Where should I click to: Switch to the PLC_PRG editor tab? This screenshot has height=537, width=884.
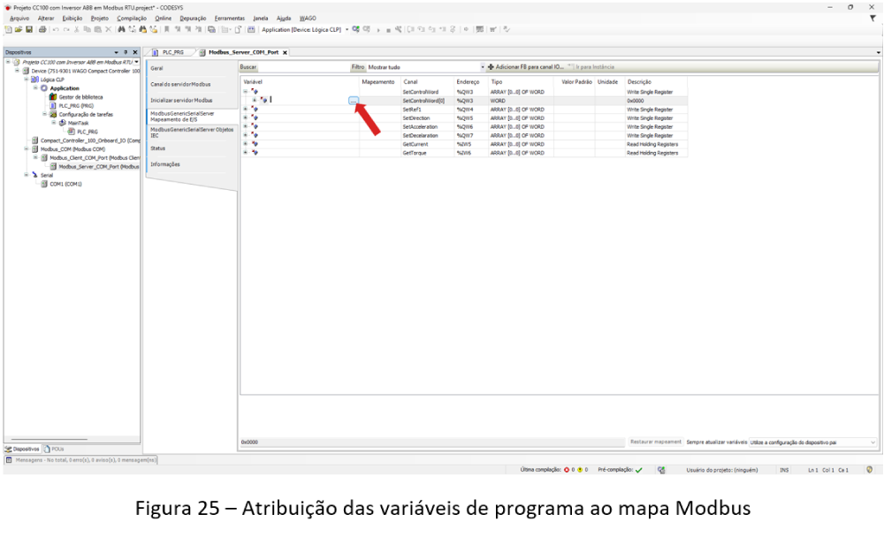point(171,52)
